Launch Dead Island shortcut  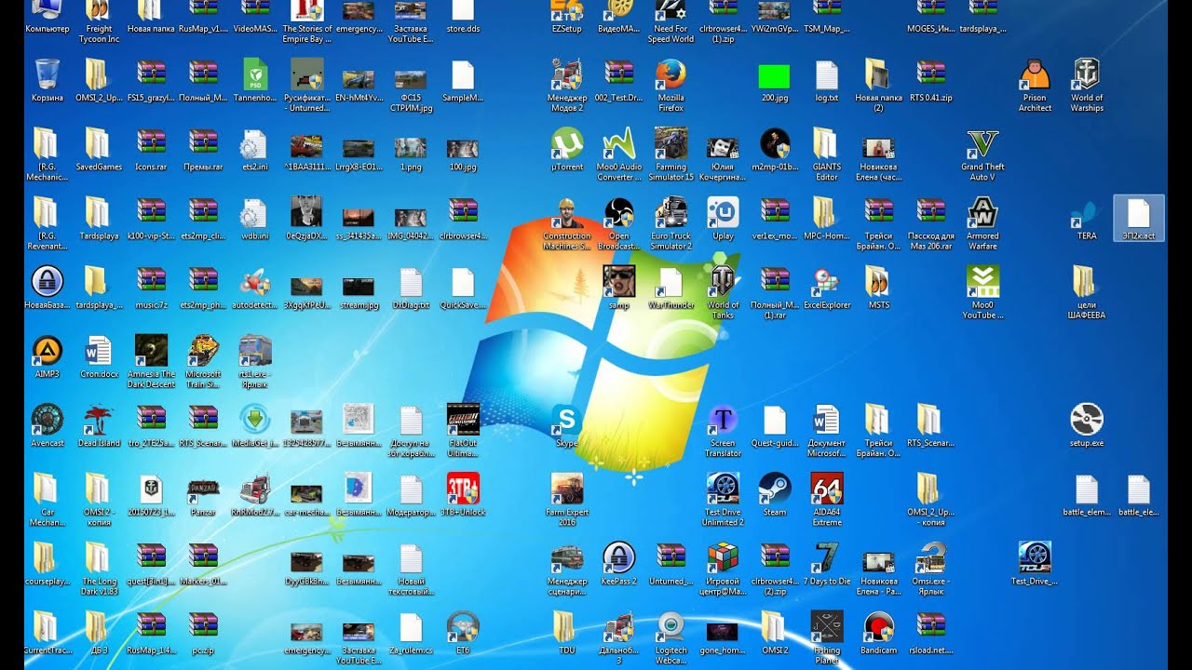(x=99, y=426)
